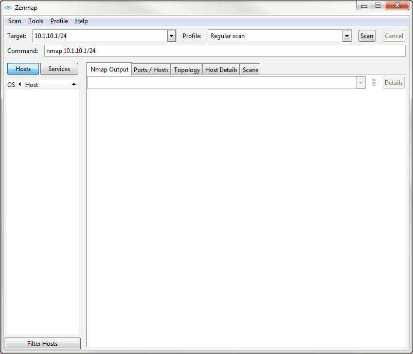Image resolution: width=413 pixels, height=354 pixels.
Task: Switch to the Scans tab
Action: [x=250, y=70]
